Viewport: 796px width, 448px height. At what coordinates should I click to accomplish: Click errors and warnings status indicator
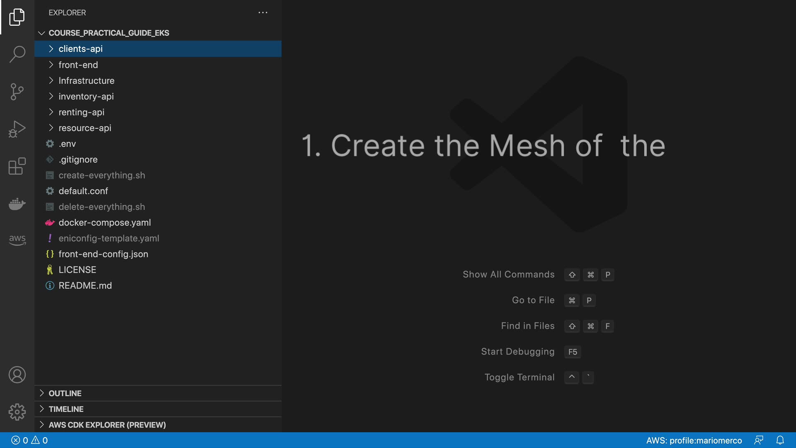29,440
